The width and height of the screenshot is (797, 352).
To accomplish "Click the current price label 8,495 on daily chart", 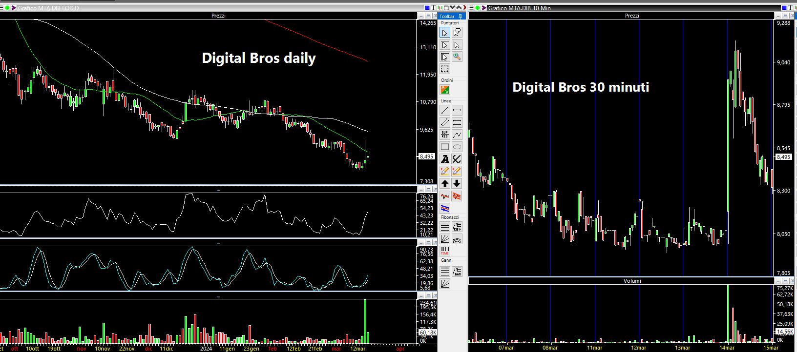I will coord(427,156).
